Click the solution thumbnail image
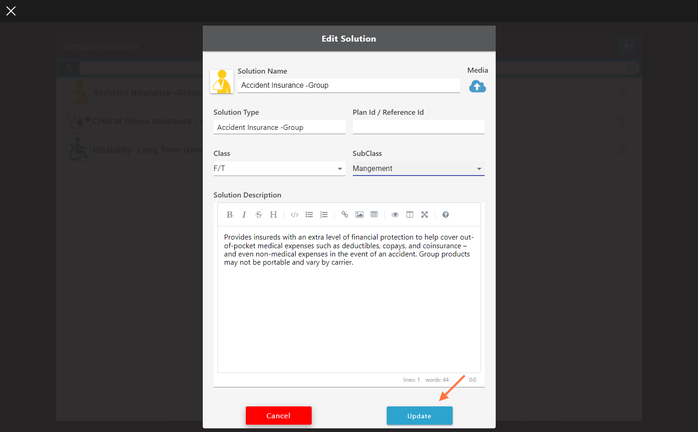698x432 pixels. click(222, 81)
